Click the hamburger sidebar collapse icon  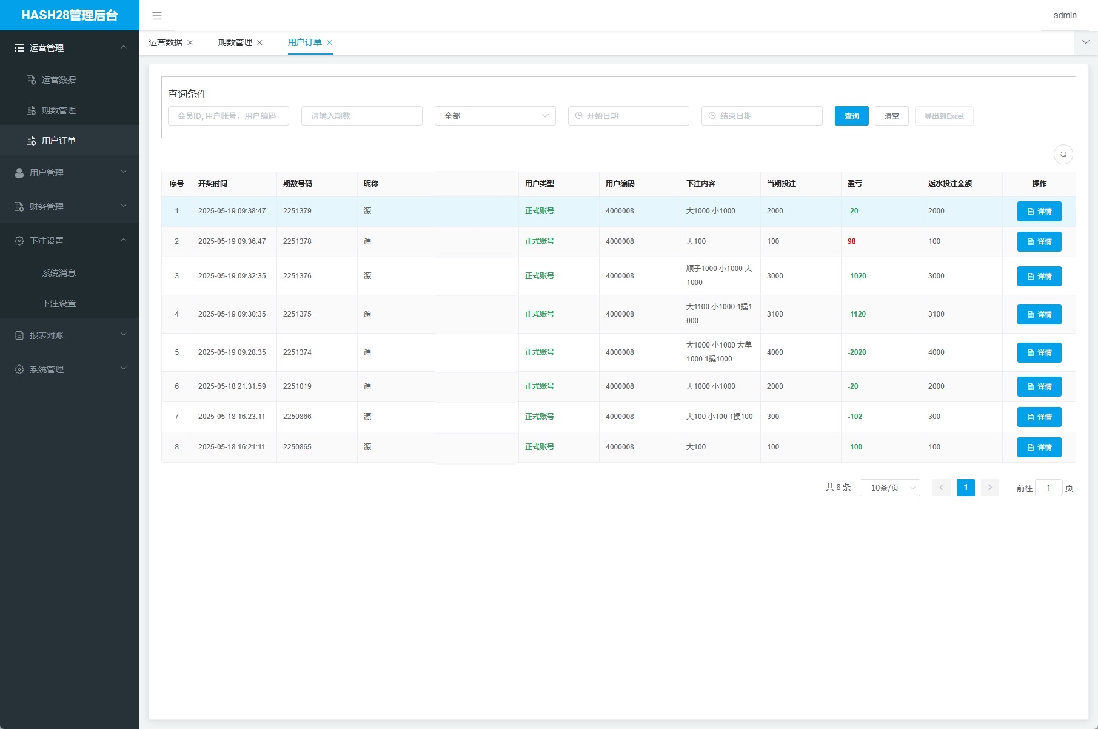(x=157, y=16)
